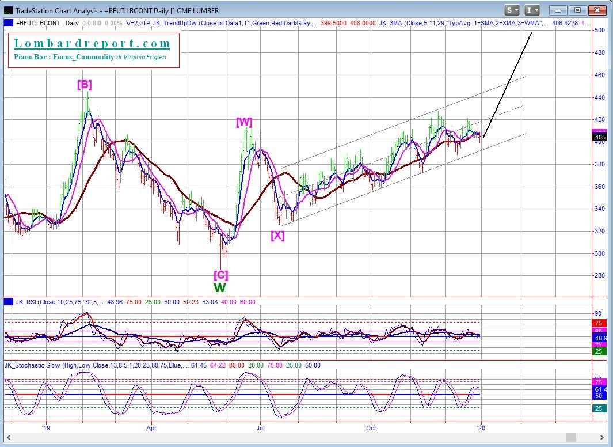Screen dimensions: 613x447
Task: Select the '+BFUT:LBCONT - Daily' status label
Action: [47, 23]
